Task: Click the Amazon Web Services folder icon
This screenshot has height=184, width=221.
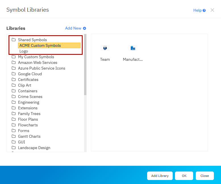Action: point(13,62)
